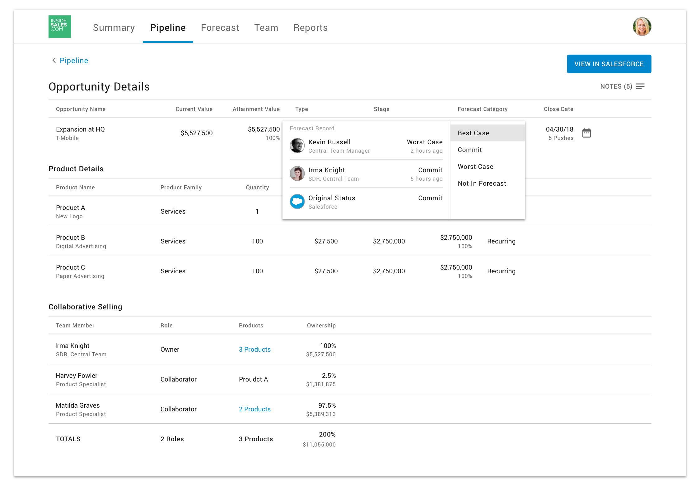The image size is (700, 486).
Task: Open the Notes list icon
Action: [x=640, y=86]
